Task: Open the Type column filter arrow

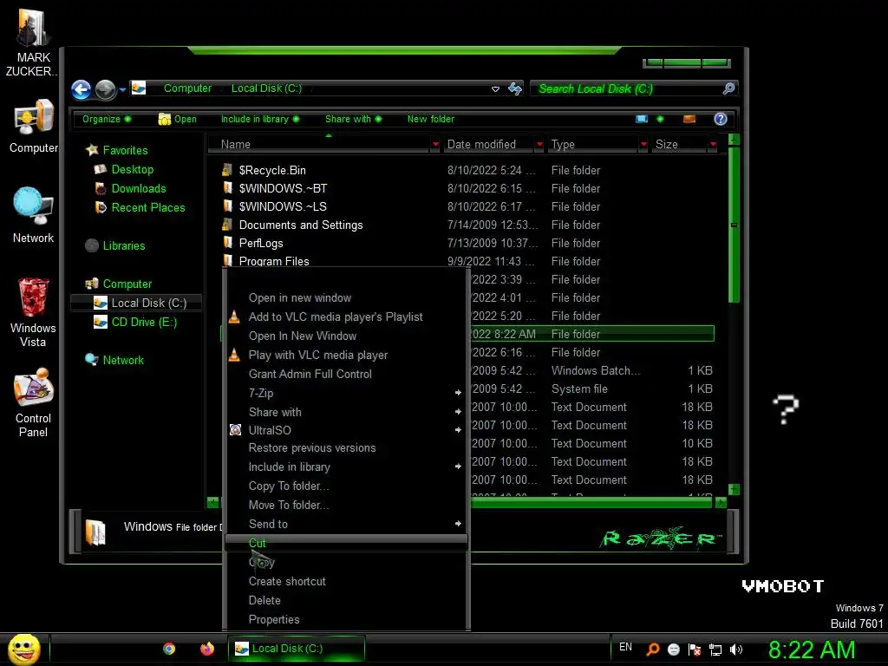Action: [643, 145]
